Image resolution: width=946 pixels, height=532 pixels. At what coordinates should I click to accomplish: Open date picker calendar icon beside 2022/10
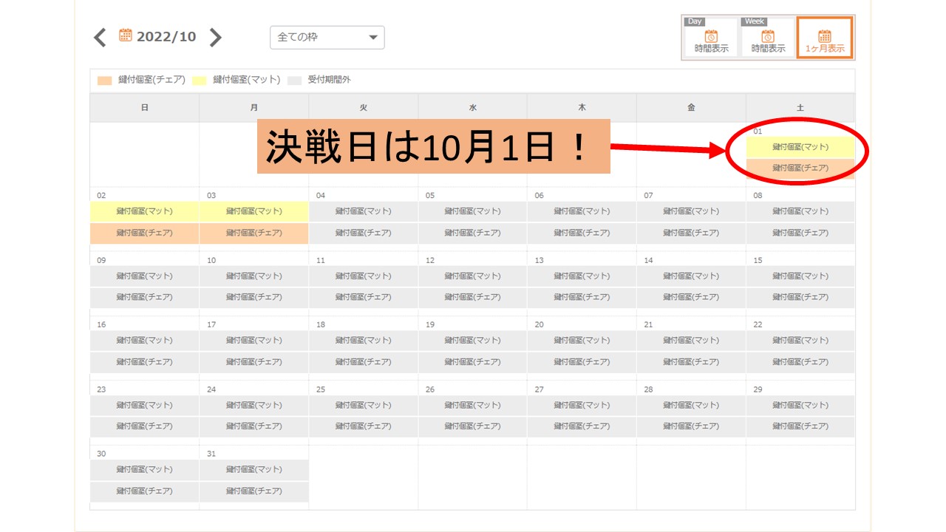(126, 35)
